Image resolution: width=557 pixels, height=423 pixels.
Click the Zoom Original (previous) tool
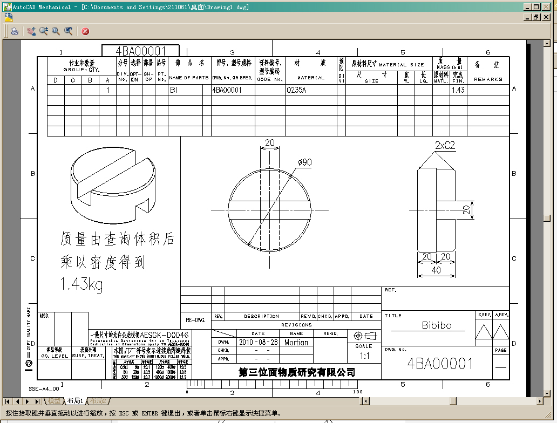[68, 31]
